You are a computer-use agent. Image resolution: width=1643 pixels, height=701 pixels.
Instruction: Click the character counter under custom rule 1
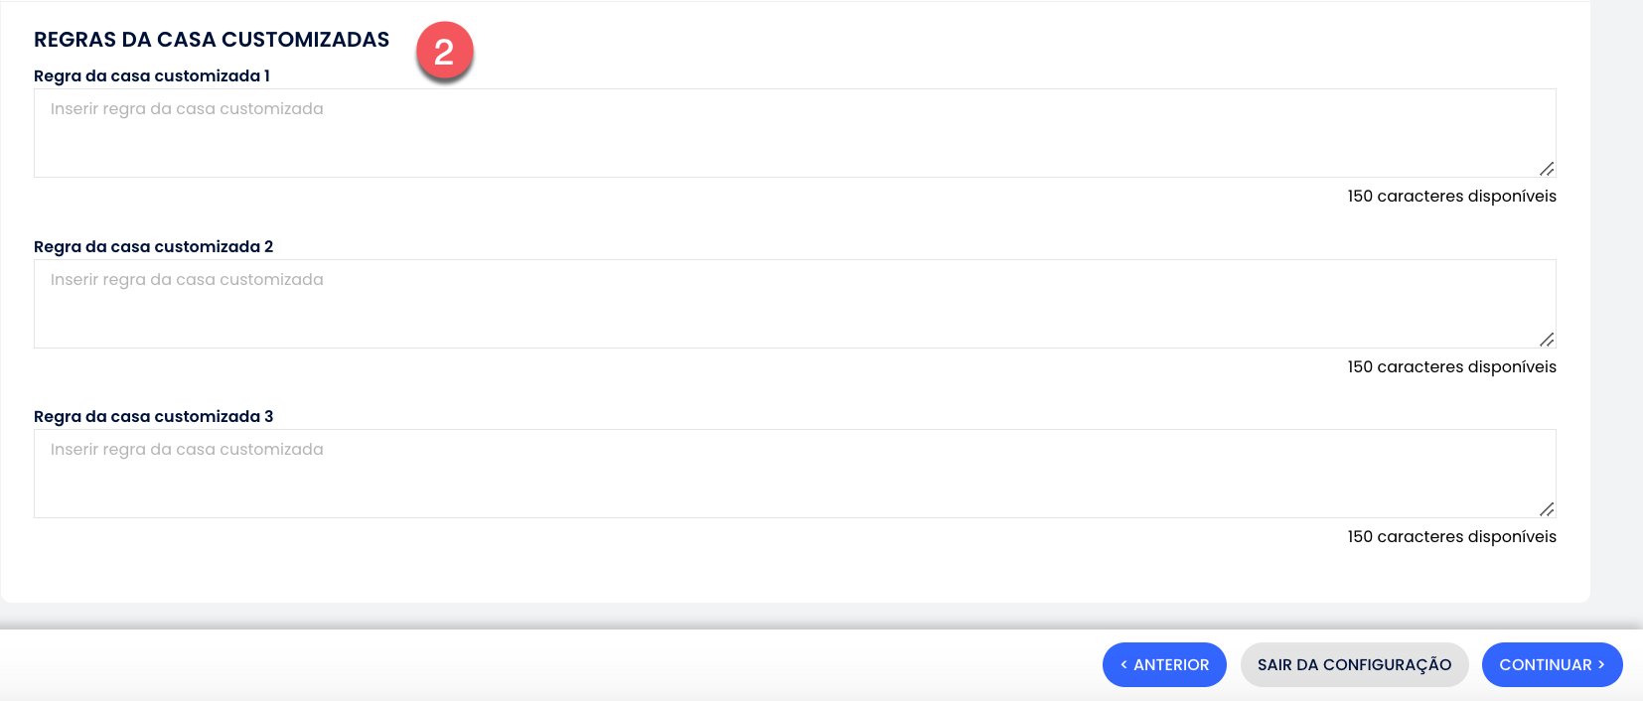click(1451, 196)
